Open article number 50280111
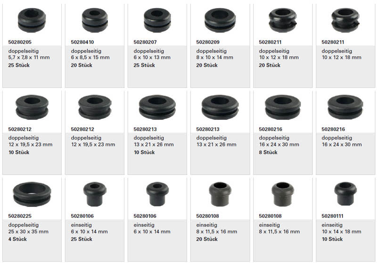Image resolution: width=377 pixels, height=263 pixels. point(333,216)
